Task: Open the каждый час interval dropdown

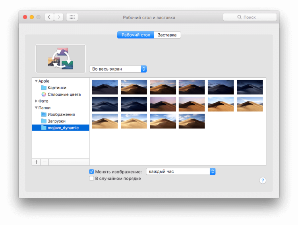Action: click(x=180, y=171)
